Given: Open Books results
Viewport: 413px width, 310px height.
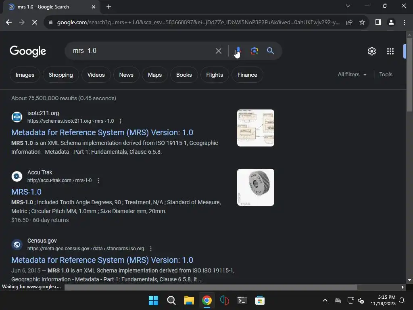Looking at the screenshot, I should click(x=184, y=75).
